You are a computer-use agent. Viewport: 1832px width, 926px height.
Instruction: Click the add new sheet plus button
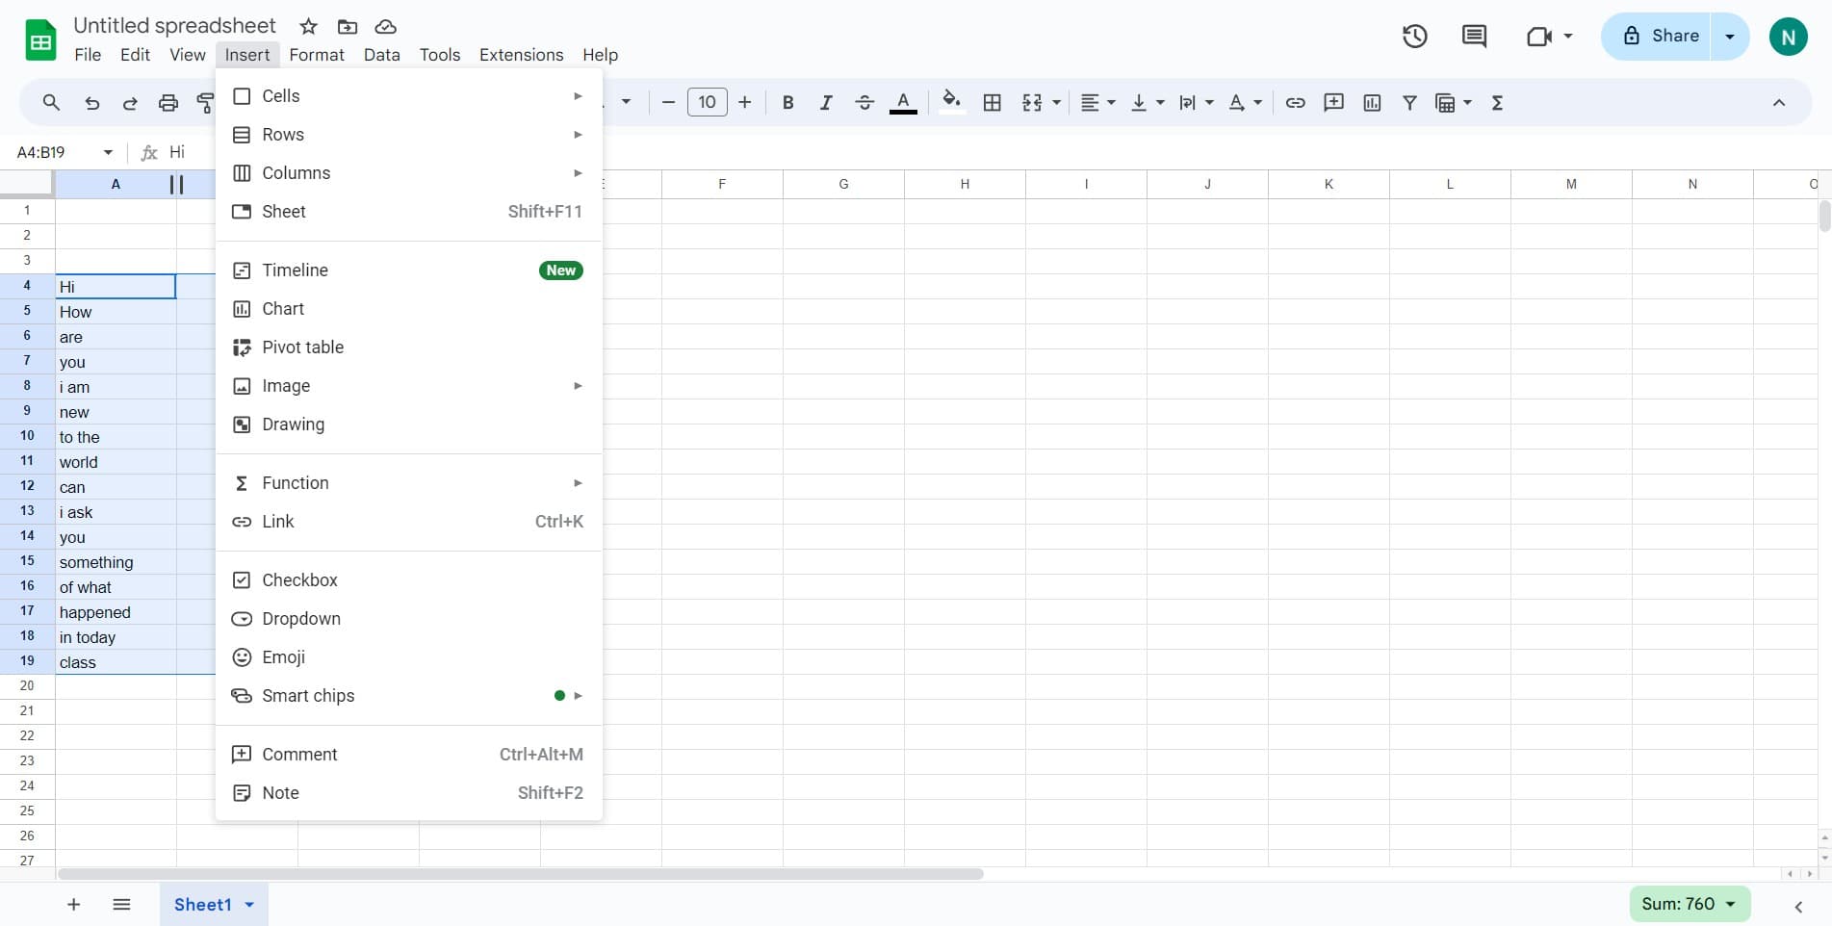73,904
